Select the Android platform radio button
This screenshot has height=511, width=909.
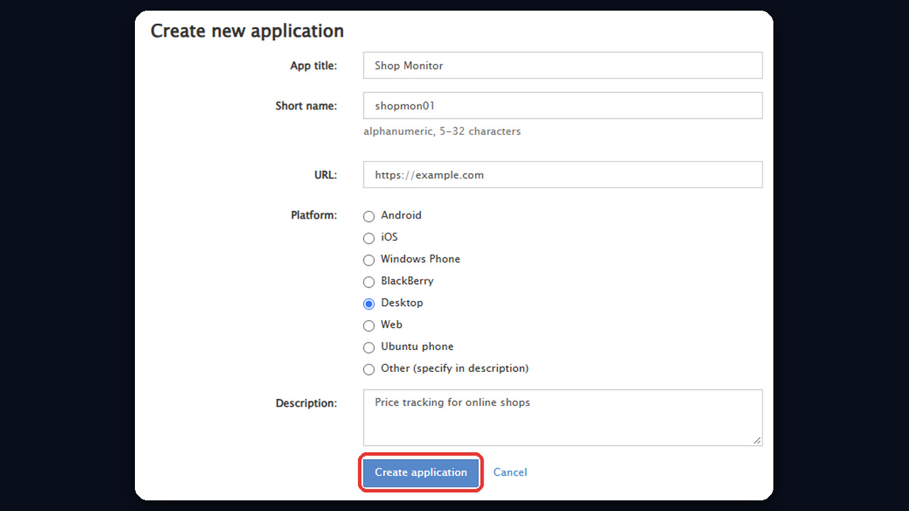[369, 216]
